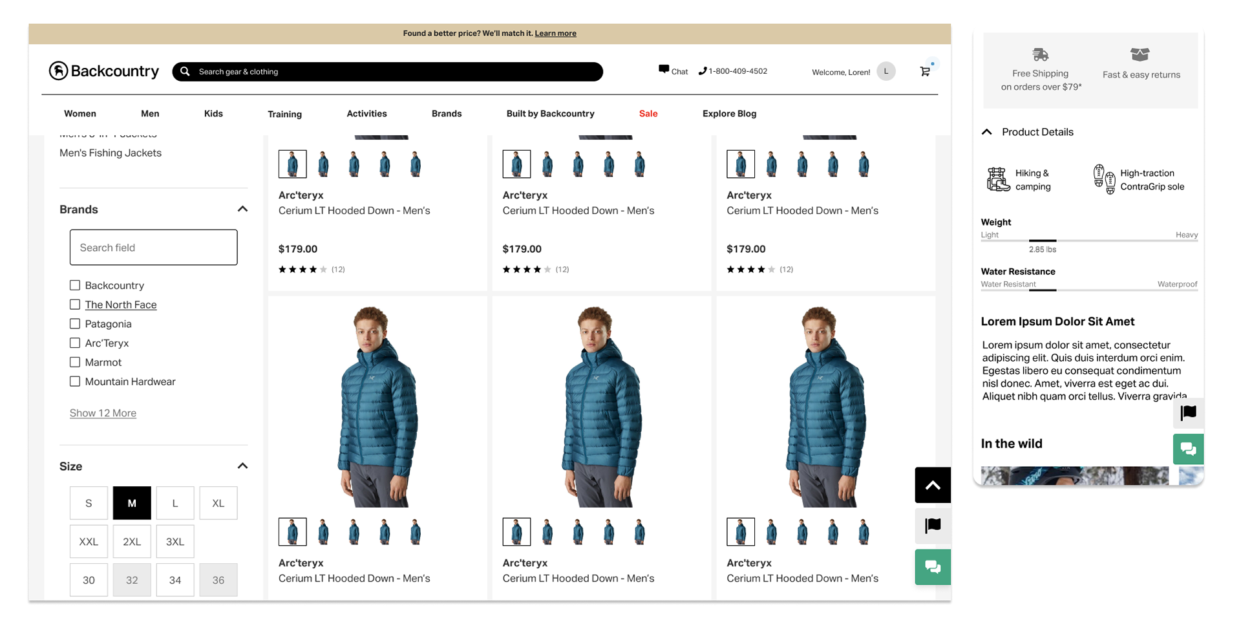Image resolution: width=1241 pixels, height=635 pixels.
Task: Deselect size M
Action: [x=132, y=503]
